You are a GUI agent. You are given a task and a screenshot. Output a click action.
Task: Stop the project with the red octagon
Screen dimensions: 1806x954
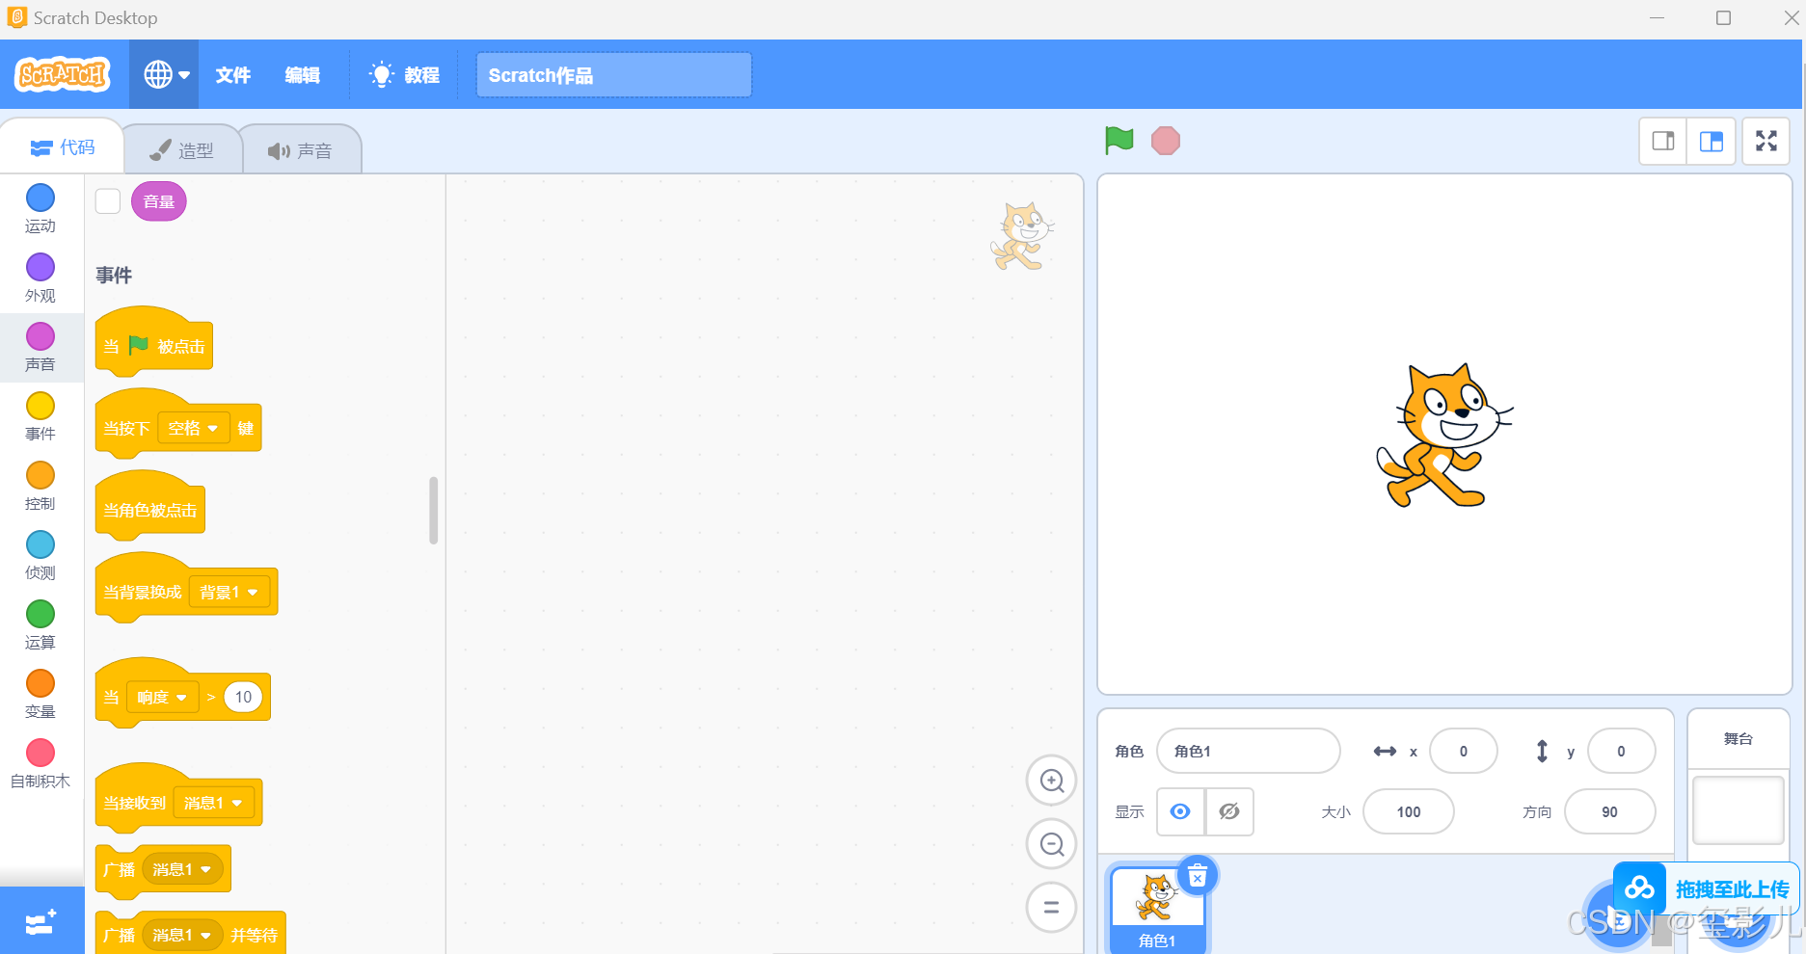(1166, 141)
